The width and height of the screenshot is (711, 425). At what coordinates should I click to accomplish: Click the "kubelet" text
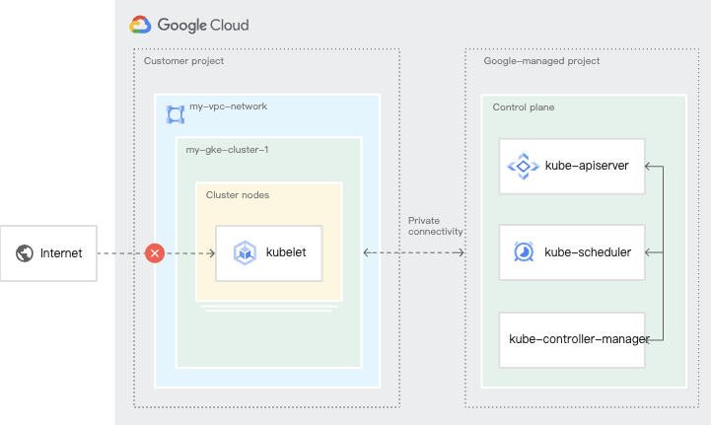click(286, 252)
